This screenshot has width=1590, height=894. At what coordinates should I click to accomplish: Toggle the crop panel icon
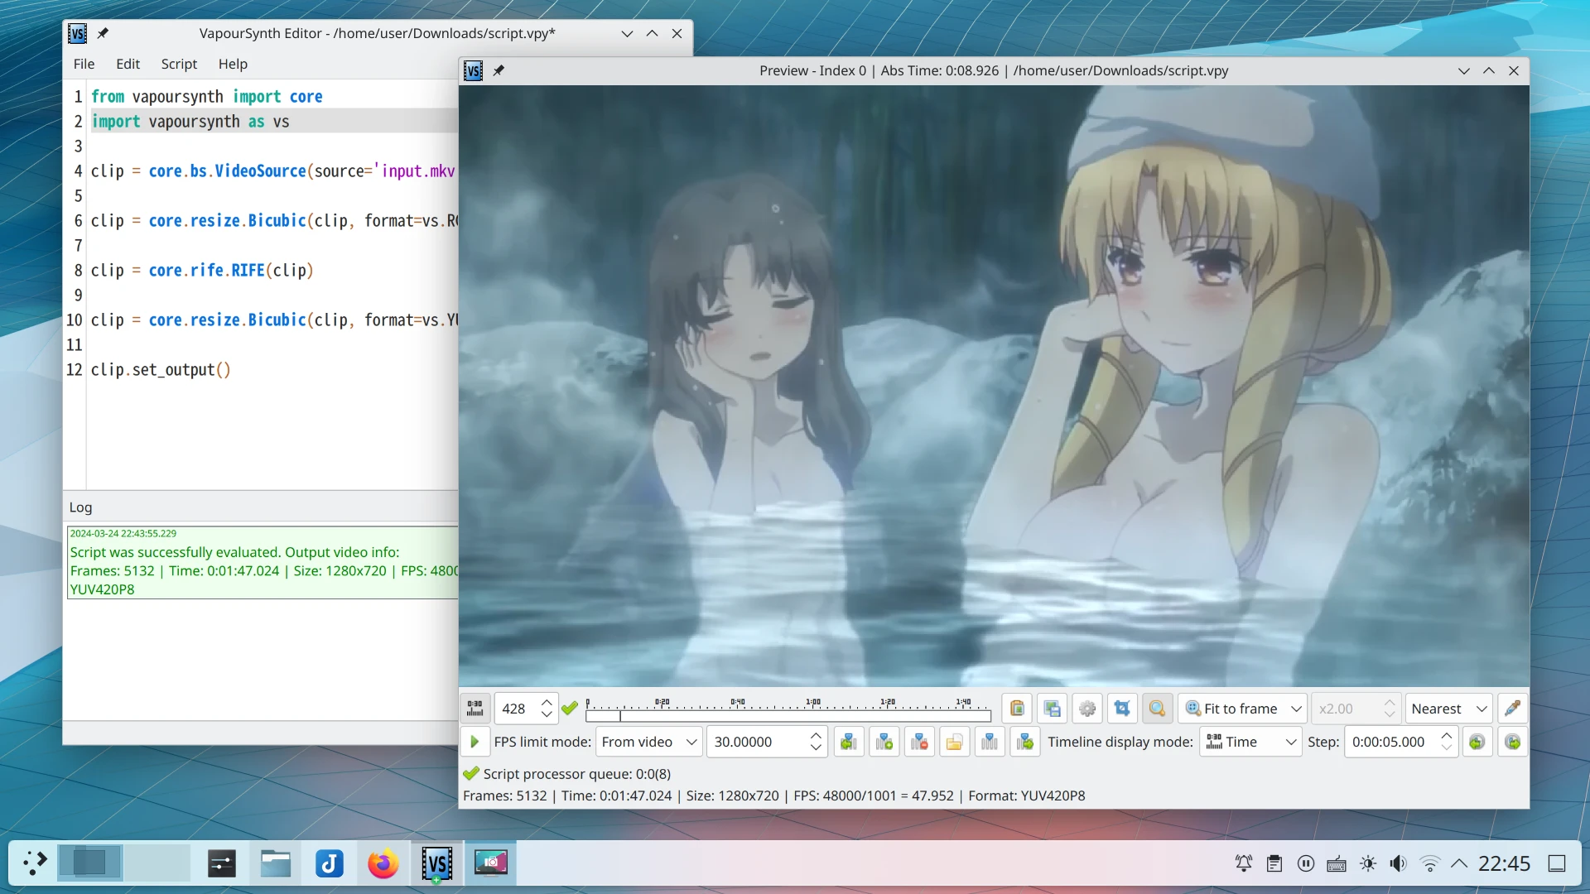click(x=1122, y=709)
